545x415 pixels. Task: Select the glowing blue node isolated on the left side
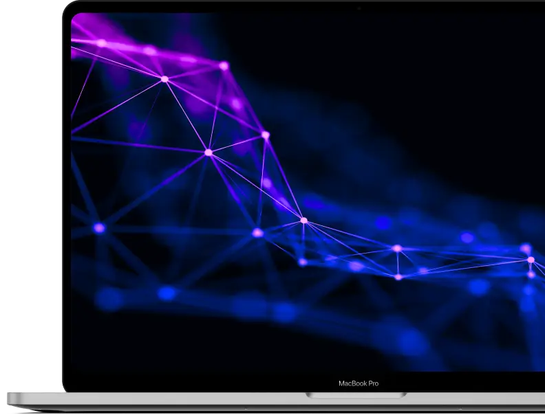tap(99, 228)
